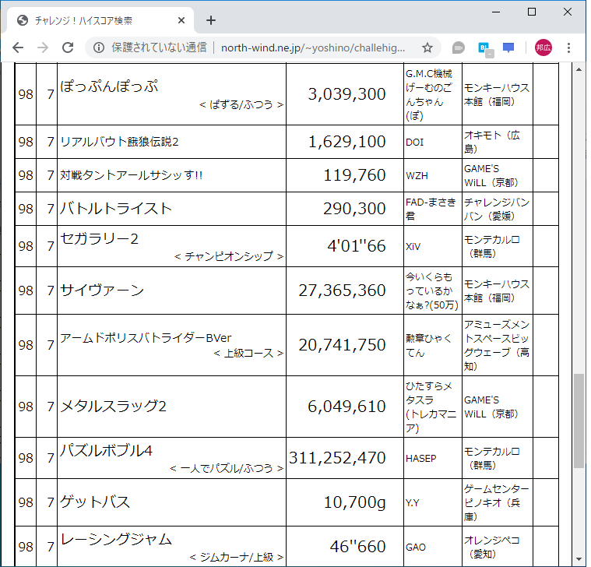The height and width of the screenshot is (567, 591).
Task: View site info for insecure connection
Action: click(99, 48)
